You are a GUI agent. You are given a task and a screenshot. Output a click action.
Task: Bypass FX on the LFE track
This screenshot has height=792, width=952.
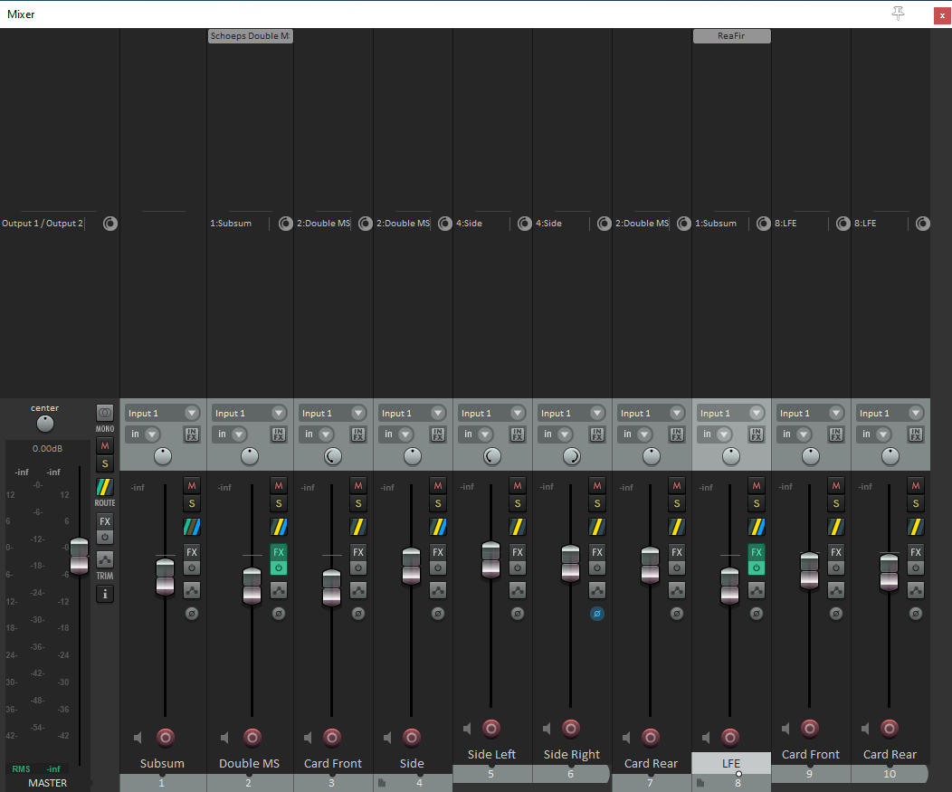[x=757, y=568]
